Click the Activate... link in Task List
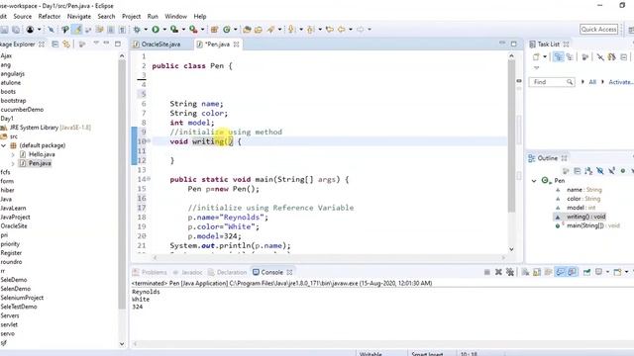The width and height of the screenshot is (634, 356). click(x=620, y=82)
